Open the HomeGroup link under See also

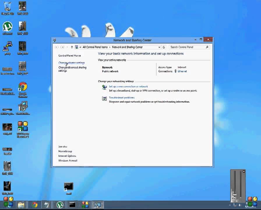coord(65,151)
